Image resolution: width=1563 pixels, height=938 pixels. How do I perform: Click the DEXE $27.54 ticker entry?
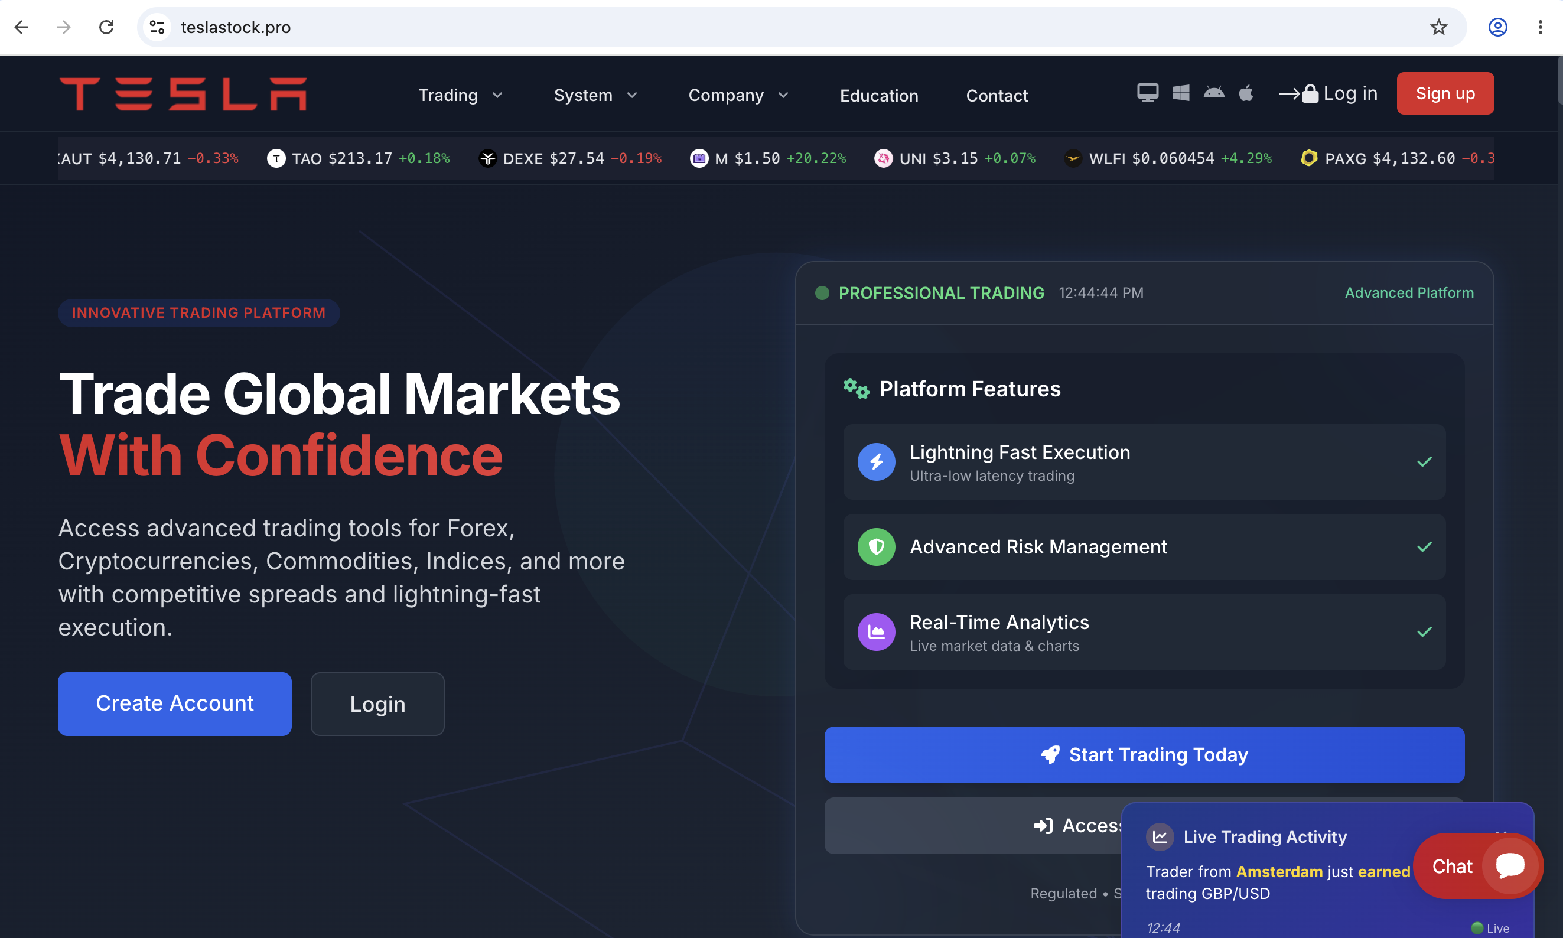pyautogui.click(x=569, y=158)
